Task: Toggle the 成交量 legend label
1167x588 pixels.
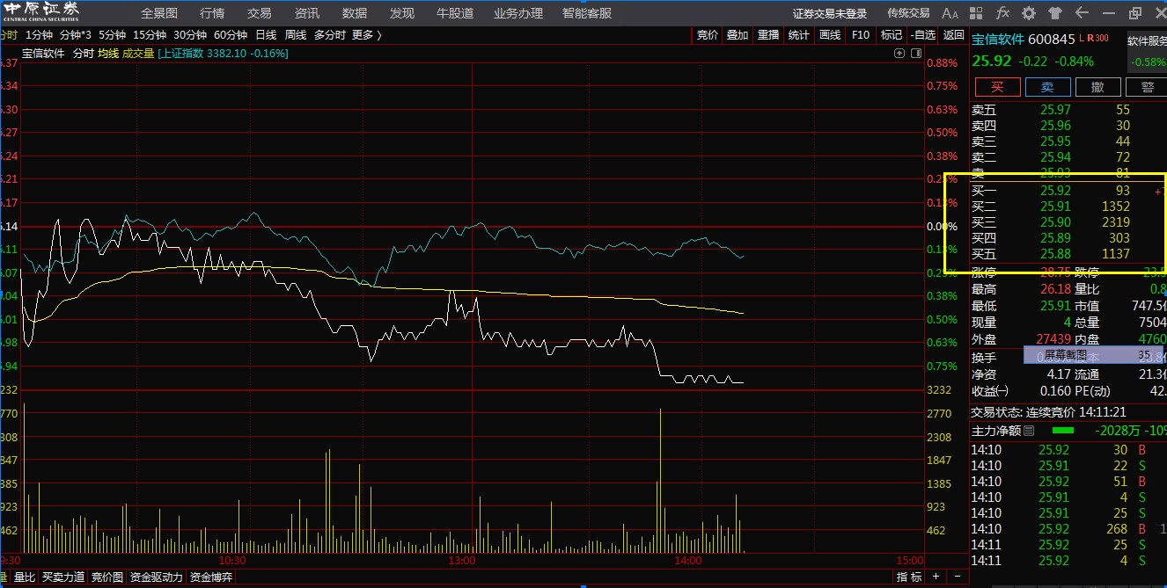Action: 137,54
